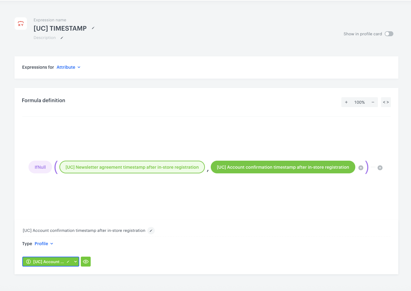Add element after the closing parenthesis
411x291 pixels.
380,168
